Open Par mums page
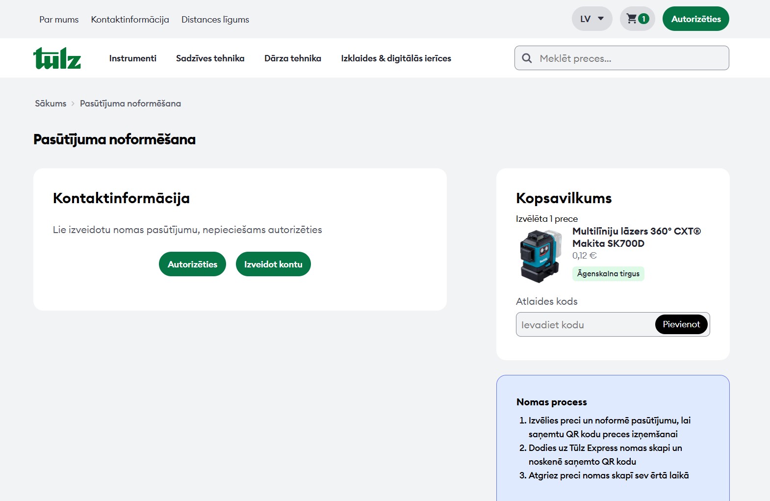Screen dimensions: 770x501 (59, 20)
